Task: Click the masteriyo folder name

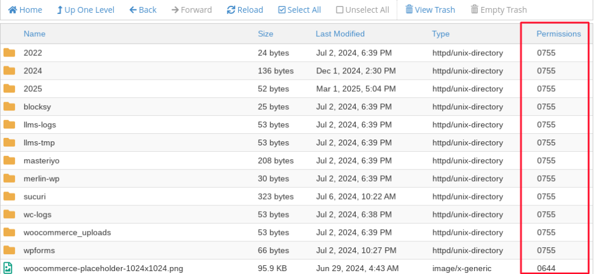Action: pyautogui.click(x=41, y=161)
